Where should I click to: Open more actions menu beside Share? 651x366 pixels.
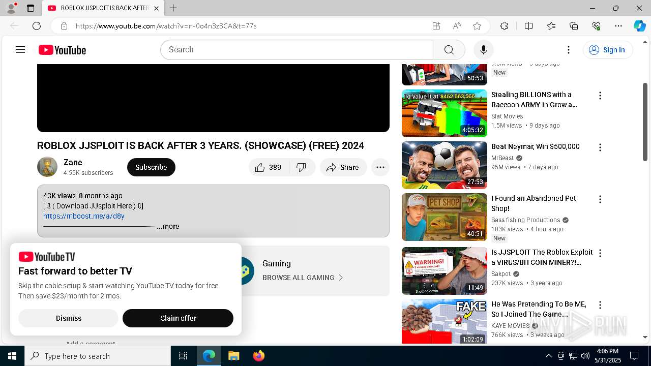point(380,167)
